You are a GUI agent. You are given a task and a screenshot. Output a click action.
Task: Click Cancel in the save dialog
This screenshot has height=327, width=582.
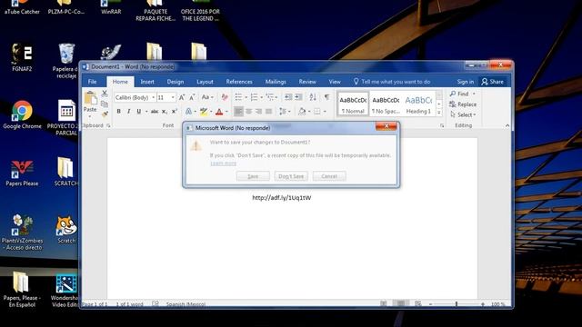pyautogui.click(x=329, y=176)
